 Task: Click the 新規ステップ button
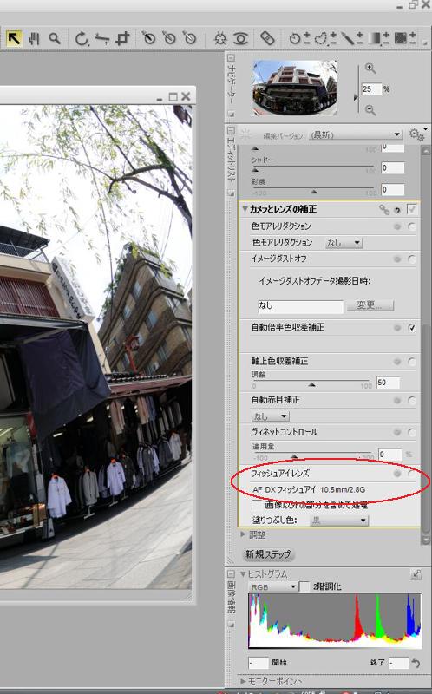(x=268, y=554)
